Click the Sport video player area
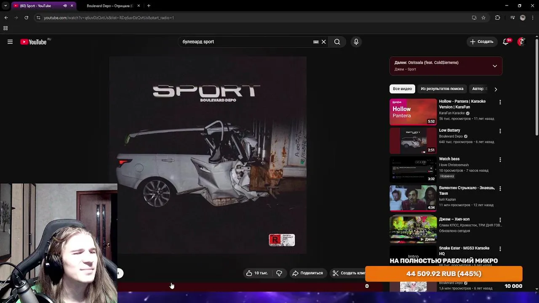Viewport: 539px width, 303px height. pyautogui.click(x=208, y=155)
